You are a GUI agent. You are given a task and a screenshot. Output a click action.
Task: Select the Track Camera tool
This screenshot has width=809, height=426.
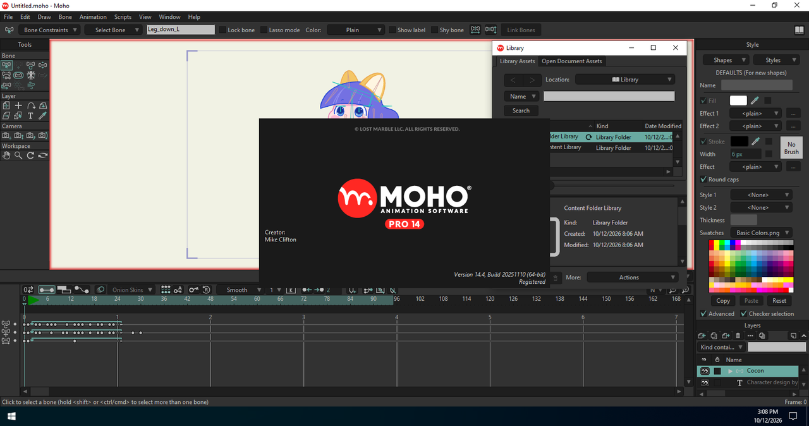click(x=6, y=135)
